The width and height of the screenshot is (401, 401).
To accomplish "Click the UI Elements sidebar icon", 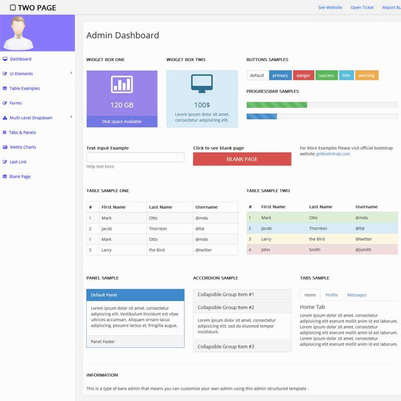I will (5, 73).
